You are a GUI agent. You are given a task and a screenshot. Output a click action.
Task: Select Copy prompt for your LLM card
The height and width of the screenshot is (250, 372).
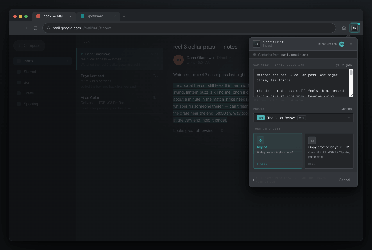point(329,151)
